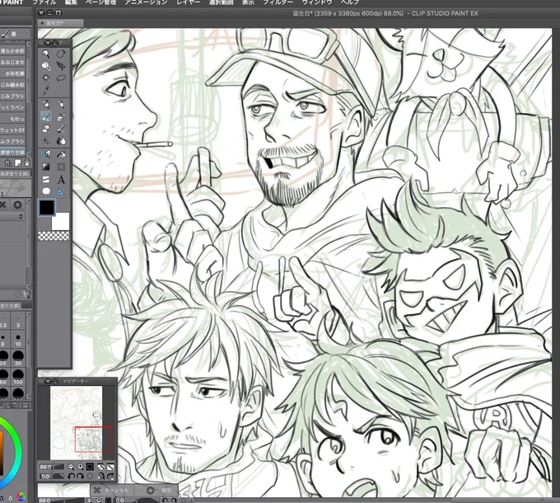Select the Text A tool
Image resolution: width=560 pixels, height=503 pixels.
[x=61, y=180]
